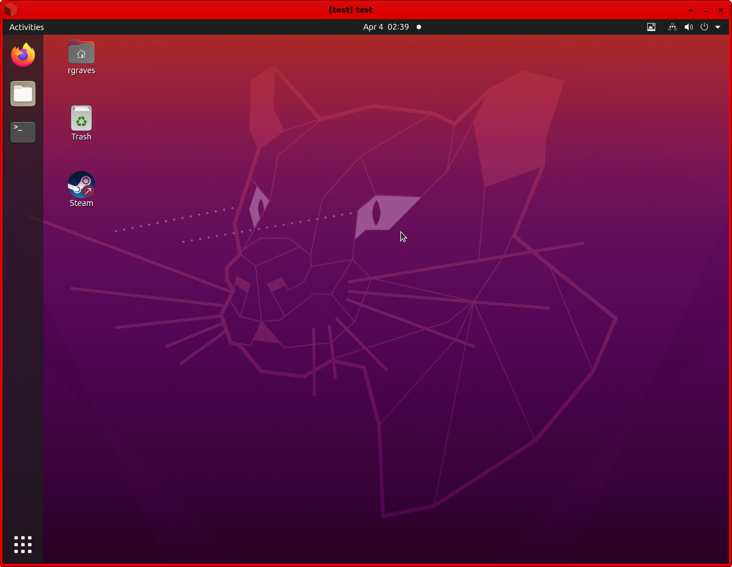Select the rgraves home folder icon

[x=81, y=53]
